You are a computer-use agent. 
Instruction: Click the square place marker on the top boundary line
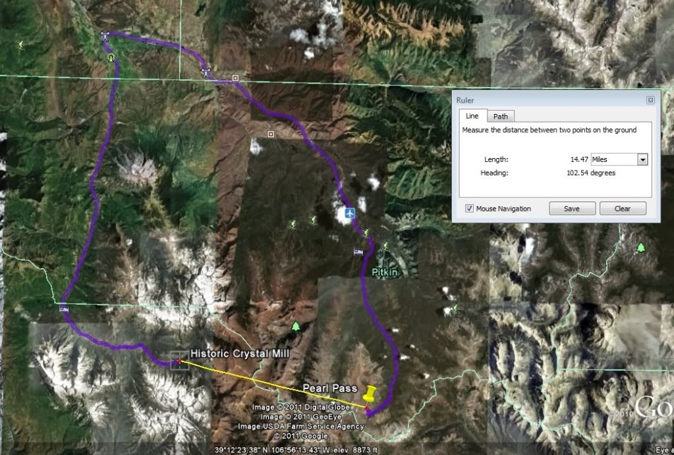[235, 78]
